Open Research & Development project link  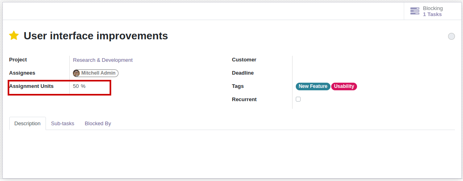click(x=103, y=60)
